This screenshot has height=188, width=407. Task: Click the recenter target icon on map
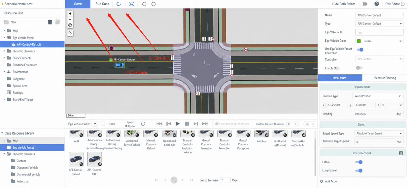coord(70,25)
